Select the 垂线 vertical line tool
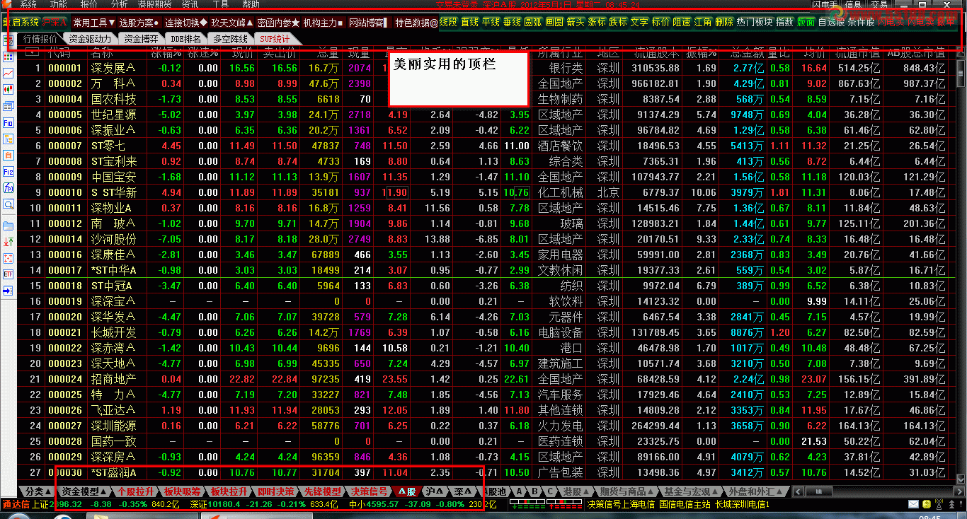This screenshot has width=967, height=519. (x=512, y=23)
